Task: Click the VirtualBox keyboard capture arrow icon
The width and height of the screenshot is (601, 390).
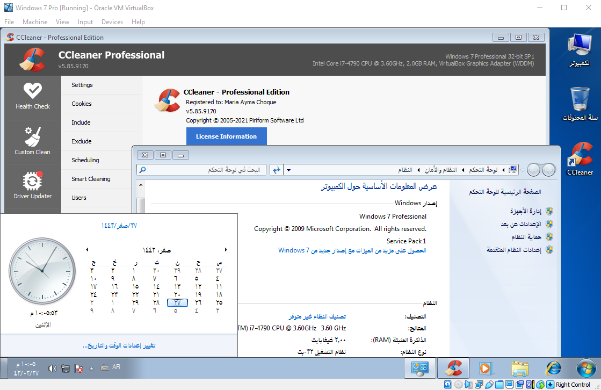Action: pos(550,384)
